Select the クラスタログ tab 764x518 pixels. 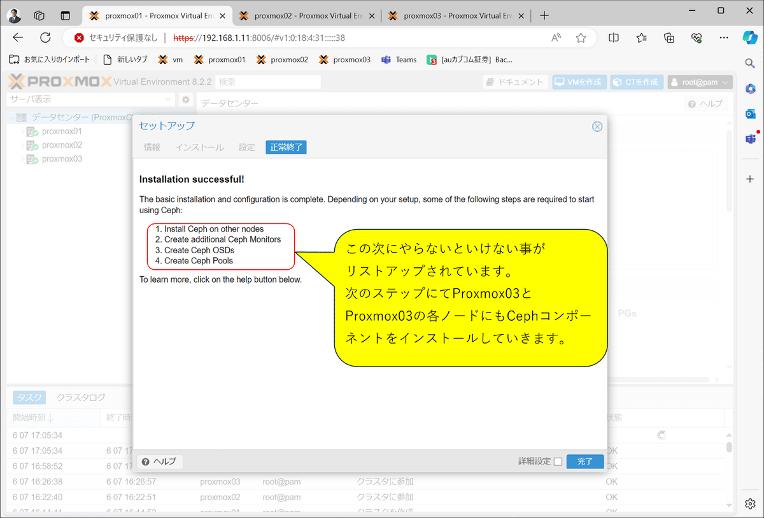click(81, 398)
